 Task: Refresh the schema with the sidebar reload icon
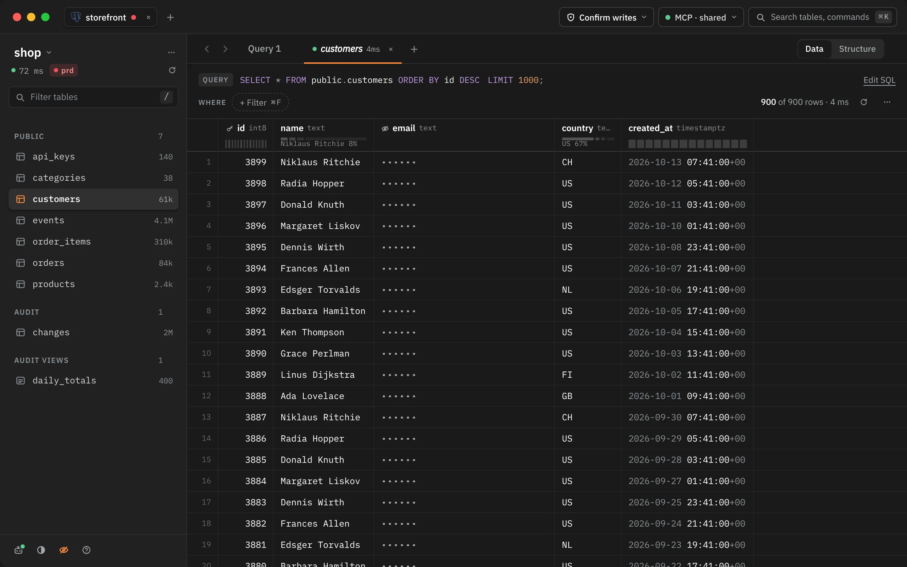point(172,70)
